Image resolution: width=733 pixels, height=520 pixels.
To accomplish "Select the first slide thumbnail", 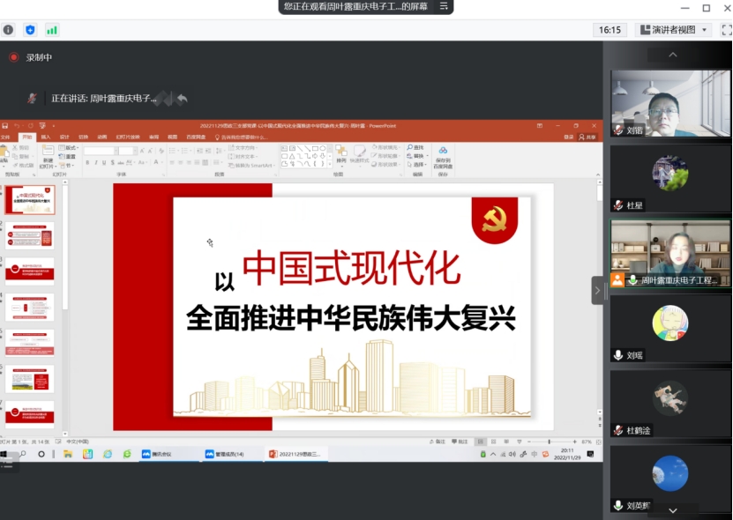I will point(30,200).
